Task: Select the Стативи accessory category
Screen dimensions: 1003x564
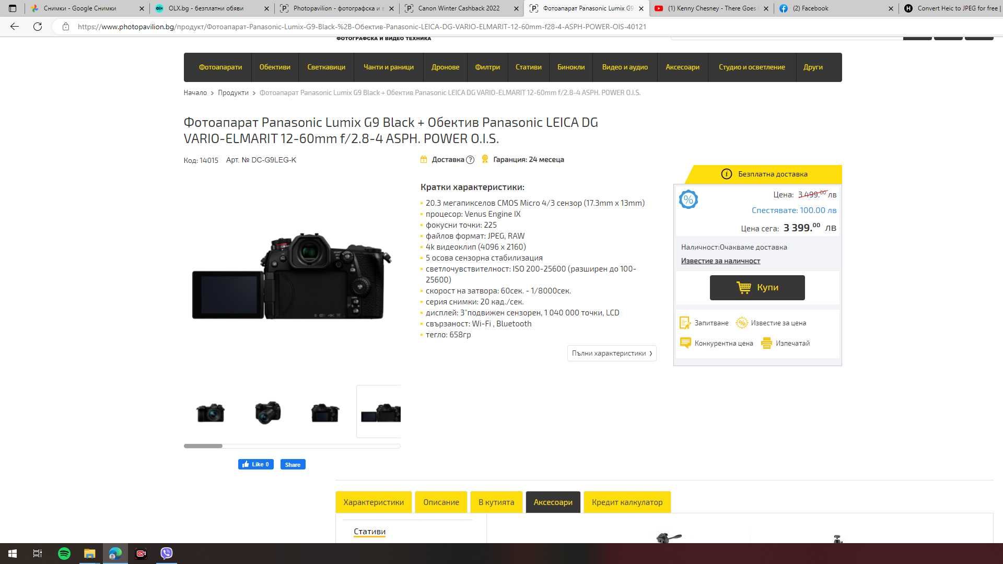Action: 369,532
